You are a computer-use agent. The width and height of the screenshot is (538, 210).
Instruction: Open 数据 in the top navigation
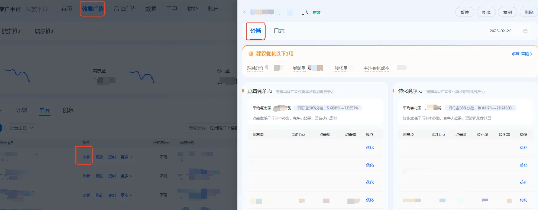point(151,9)
